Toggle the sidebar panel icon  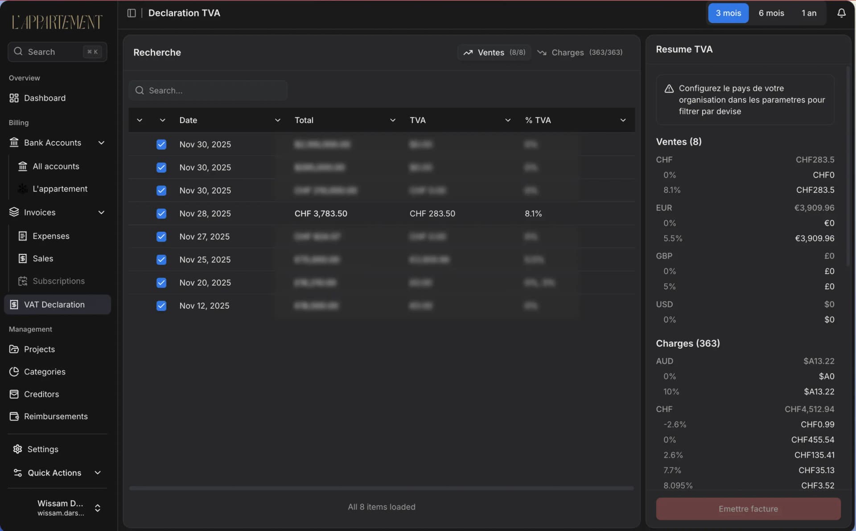(132, 13)
